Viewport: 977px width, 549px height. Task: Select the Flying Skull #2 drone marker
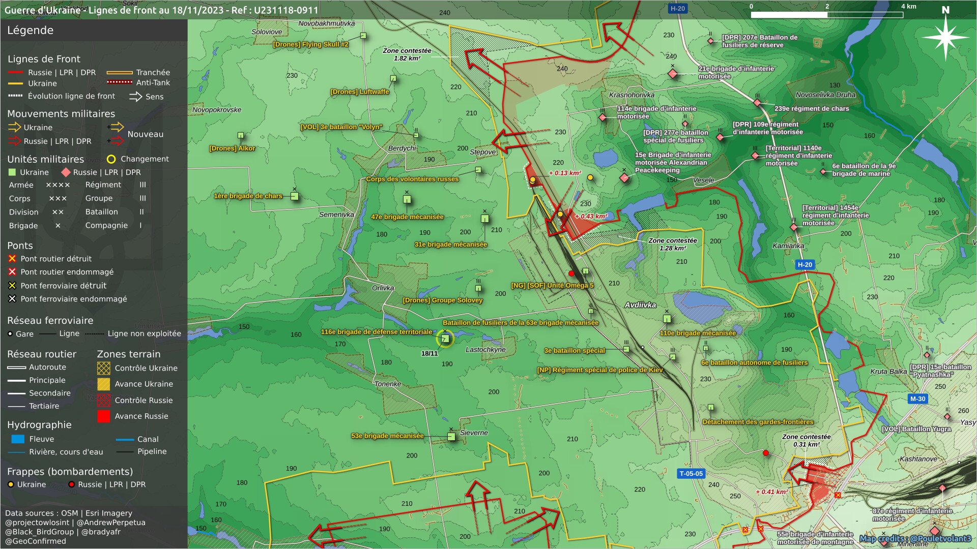[x=363, y=36]
